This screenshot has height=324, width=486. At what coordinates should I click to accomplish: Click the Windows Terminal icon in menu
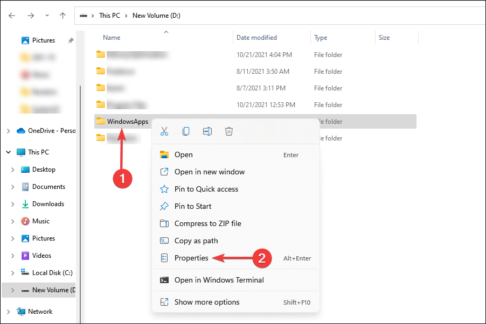pyautogui.click(x=164, y=280)
